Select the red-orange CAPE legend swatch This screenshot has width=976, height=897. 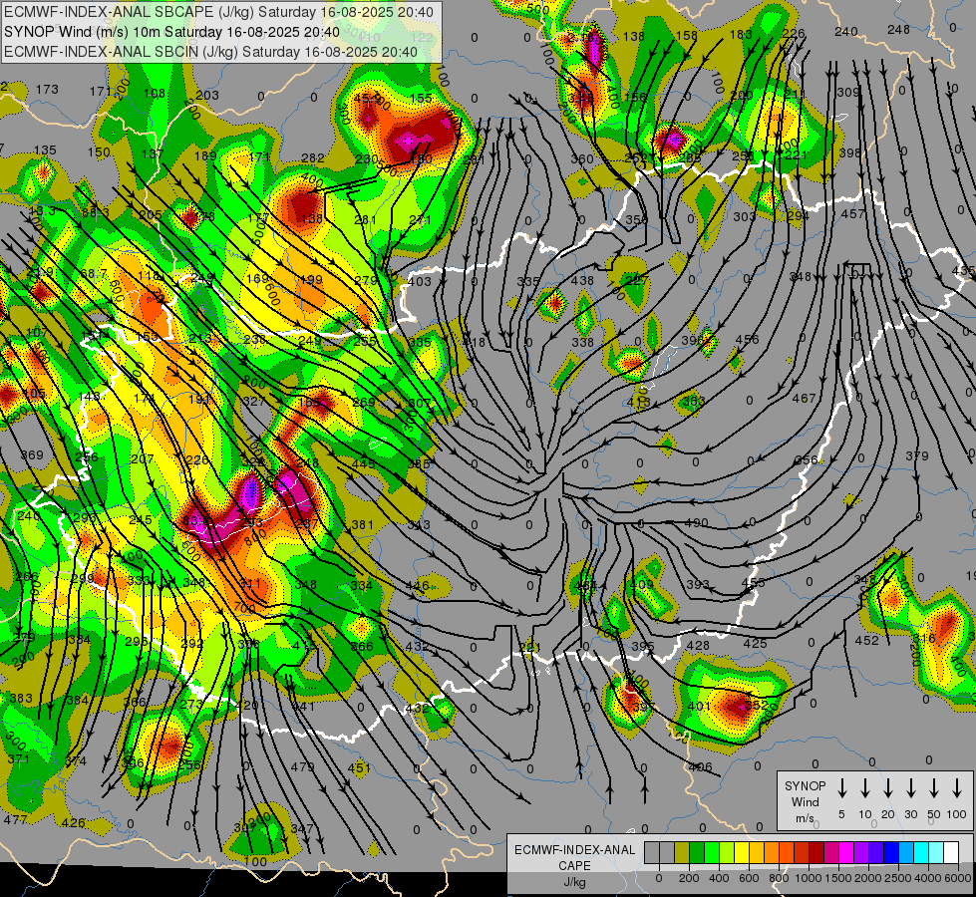click(x=787, y=852)
